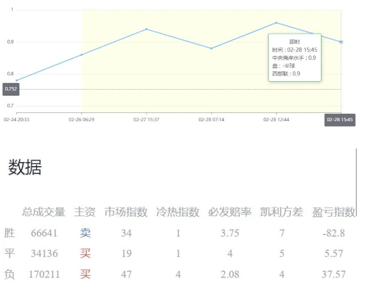The image size is (367, 290).
Task: Click the 主资 column header
Action: (x=85, y=212)
